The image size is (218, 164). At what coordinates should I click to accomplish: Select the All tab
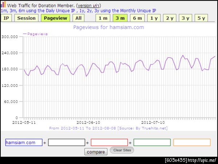(x=78, y=18)
